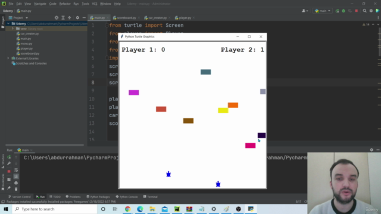381x214 pixels.
Task: Open Project panel gear options
Action: (x=77, y=18)
